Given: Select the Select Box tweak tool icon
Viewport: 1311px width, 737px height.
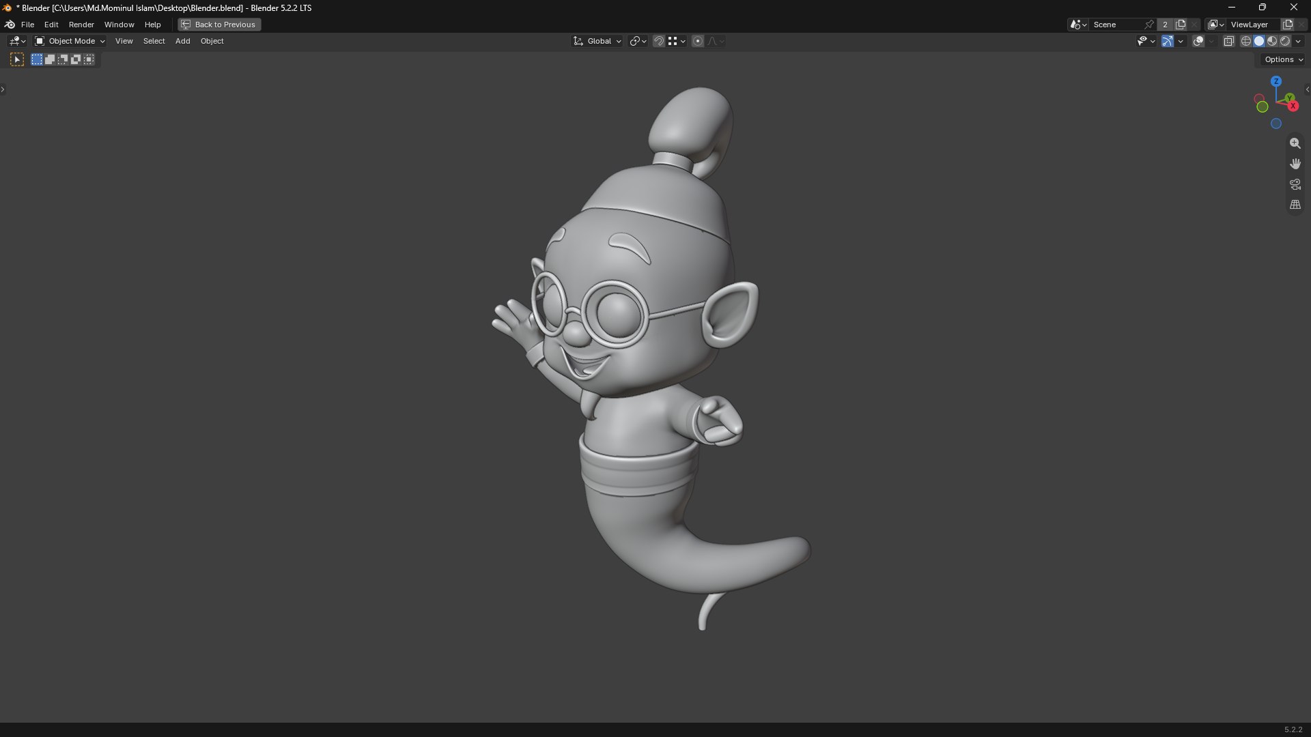Looking at the screenshot, I should pos(17,60).
